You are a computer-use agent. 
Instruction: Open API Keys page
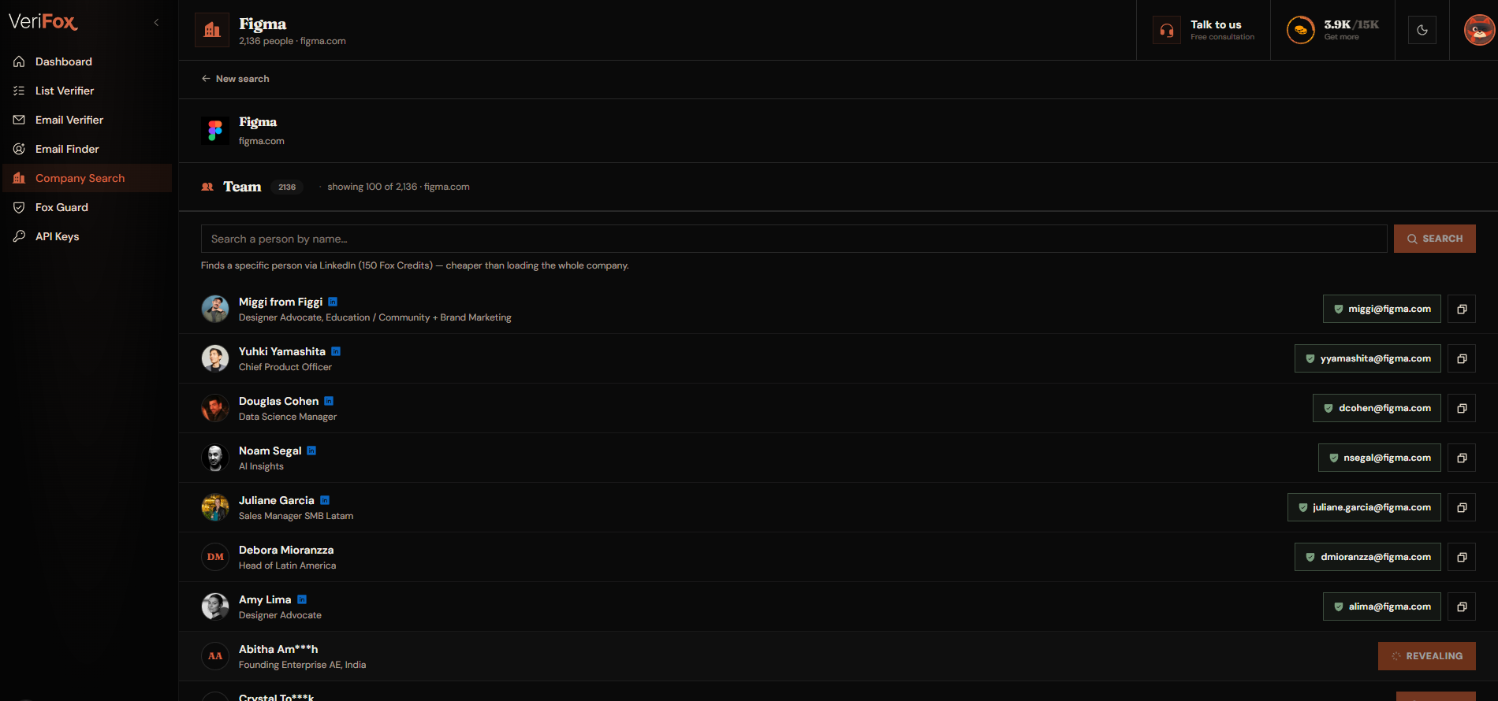[87, 236]
